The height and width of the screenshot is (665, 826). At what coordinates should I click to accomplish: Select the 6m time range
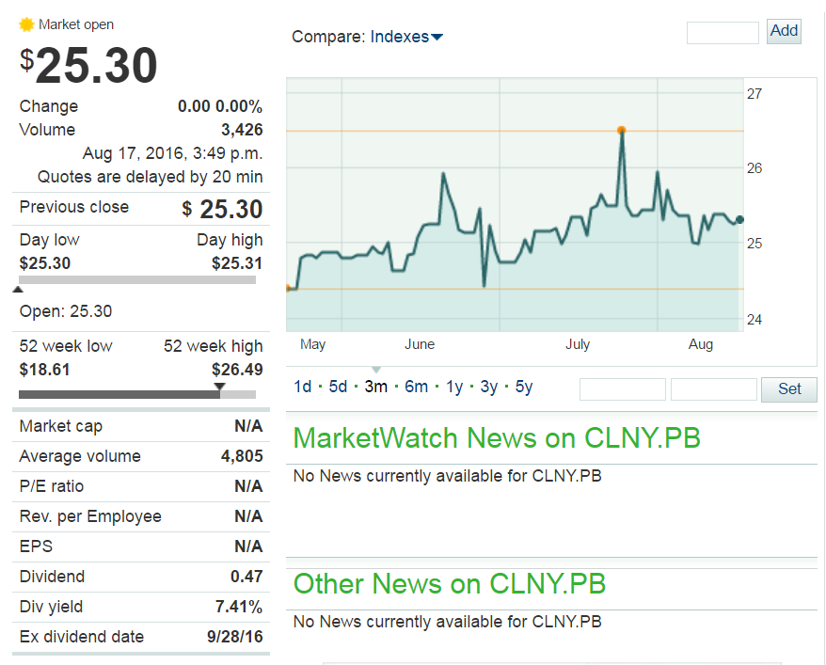click(x=416, y=387)
